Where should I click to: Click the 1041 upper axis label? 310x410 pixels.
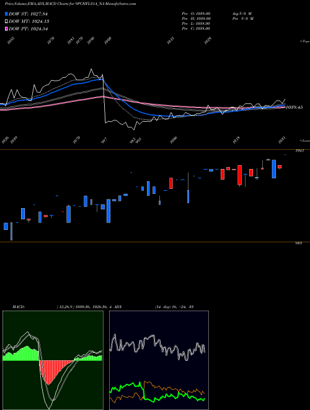299,151
